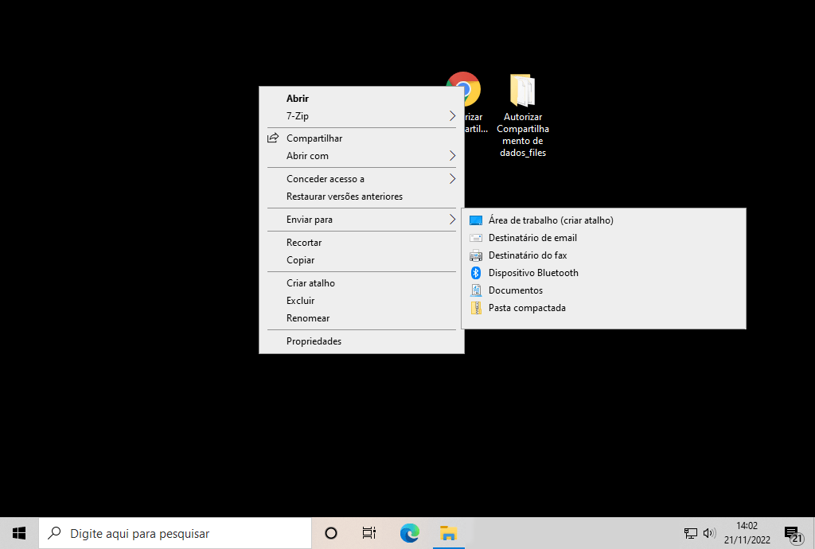This screenshot has width=815, height=549.
Task: Choose Renomear in the context menu
Action: [x=308, y=318]
